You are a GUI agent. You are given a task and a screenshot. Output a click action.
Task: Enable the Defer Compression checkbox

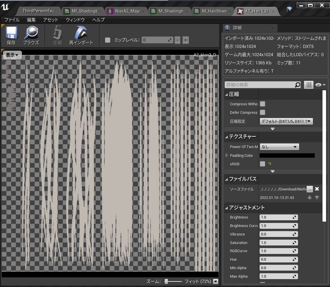pyautogui.click(x=263, y=112)
